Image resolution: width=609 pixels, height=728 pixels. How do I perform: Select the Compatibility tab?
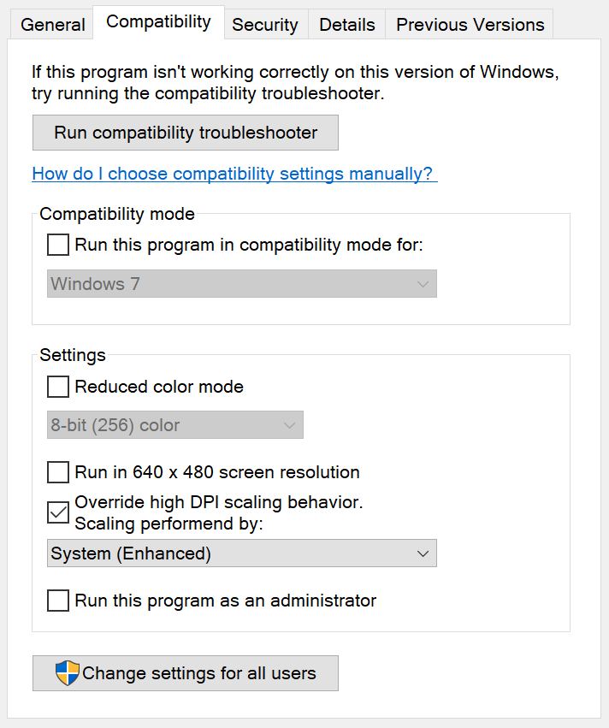click(158, 21)
